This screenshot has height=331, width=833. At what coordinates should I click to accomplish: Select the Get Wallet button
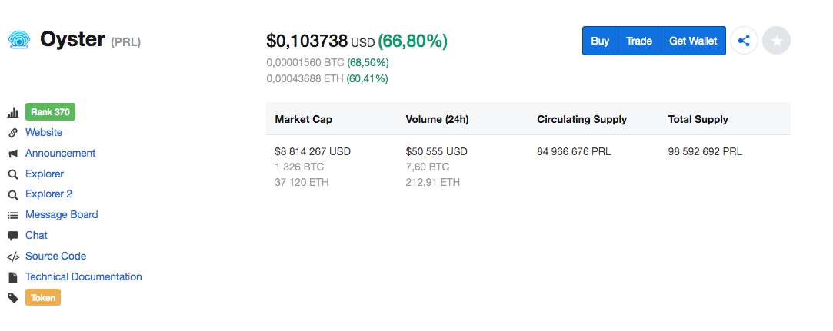coord(693,41)
